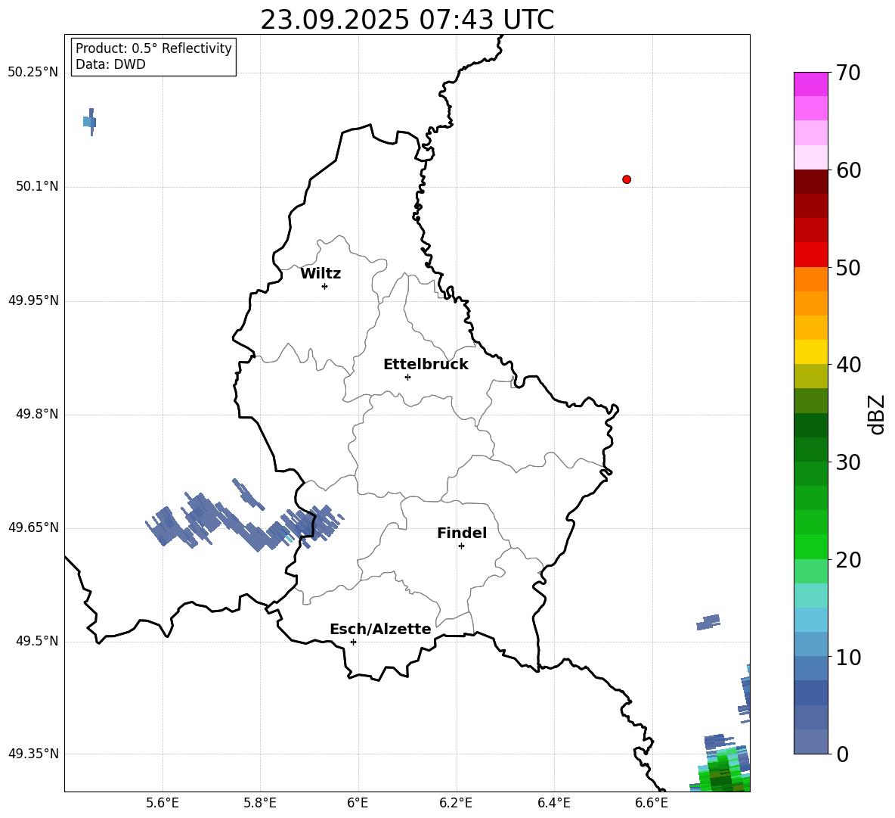895x818 pixels.
Task: Click the Product: 0.5° Reflectivity text
Action: (x=153, y=48)
